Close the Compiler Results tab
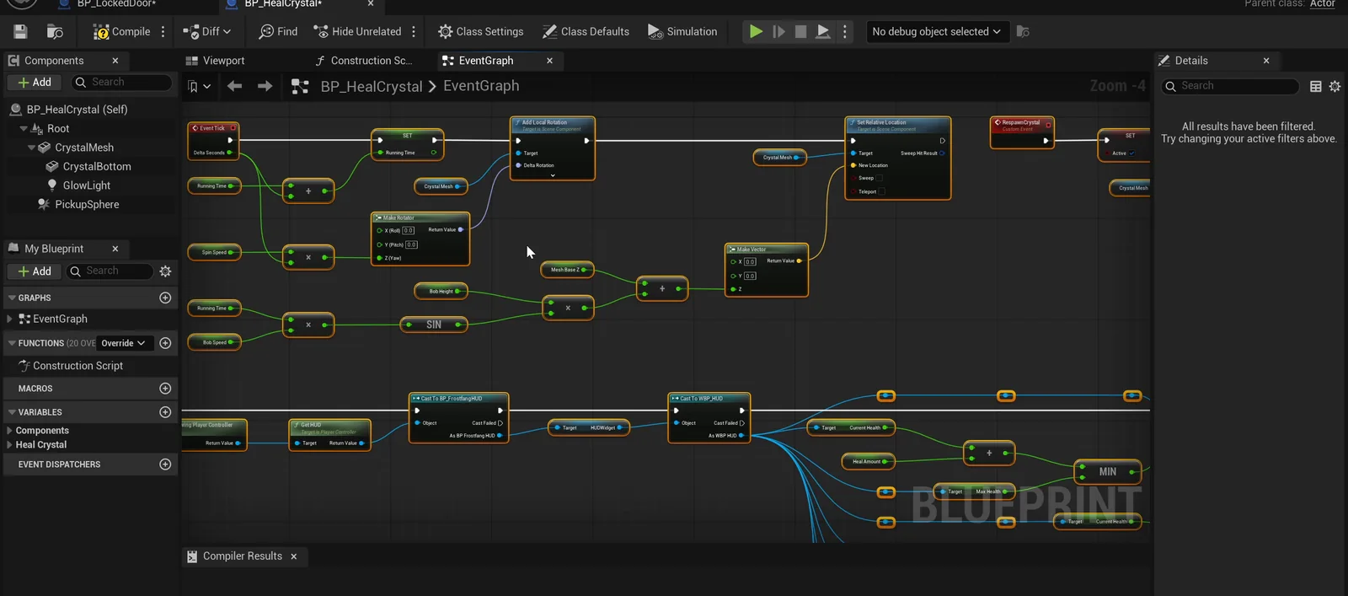The image size is (1348, 596). (x=294, y=556)
